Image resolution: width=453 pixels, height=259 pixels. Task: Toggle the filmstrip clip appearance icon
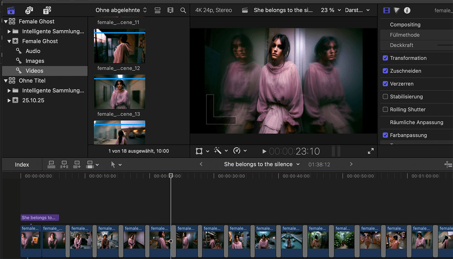(170, 10)
